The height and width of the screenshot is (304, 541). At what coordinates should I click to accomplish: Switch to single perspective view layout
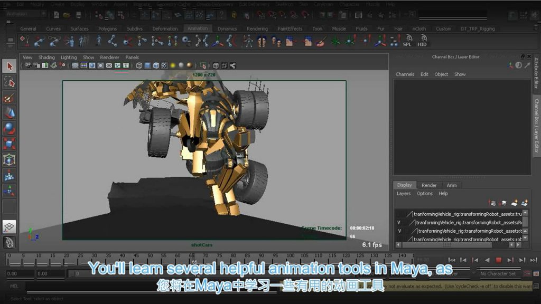click(10, 226)
